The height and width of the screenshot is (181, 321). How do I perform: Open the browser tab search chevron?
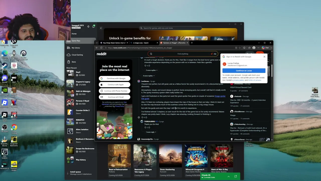(x=97, y=43)
